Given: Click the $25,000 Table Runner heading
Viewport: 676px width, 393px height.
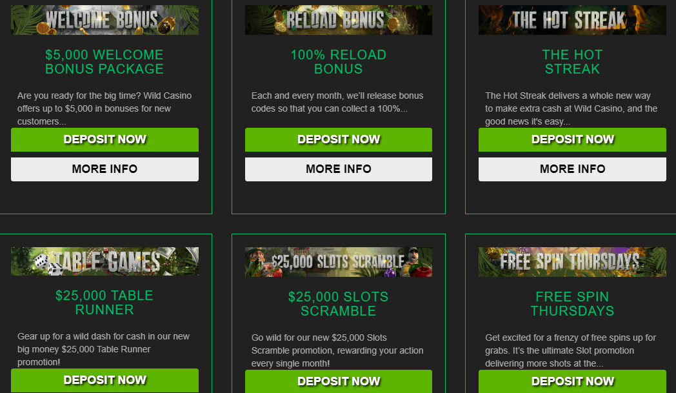Looking at the screenshot, I should 104,303.
